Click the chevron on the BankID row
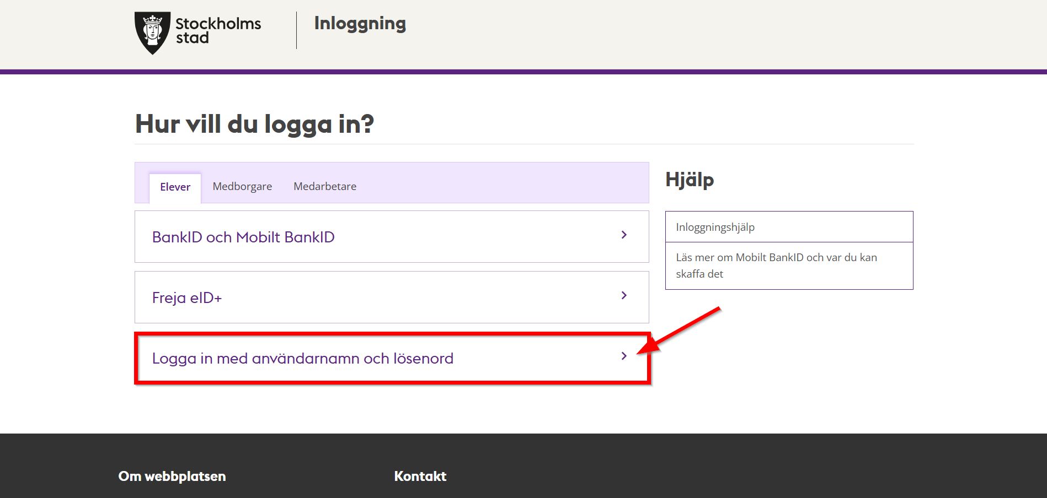The image size is (1047, 498). pyautogui.click(x=624, y=235)
